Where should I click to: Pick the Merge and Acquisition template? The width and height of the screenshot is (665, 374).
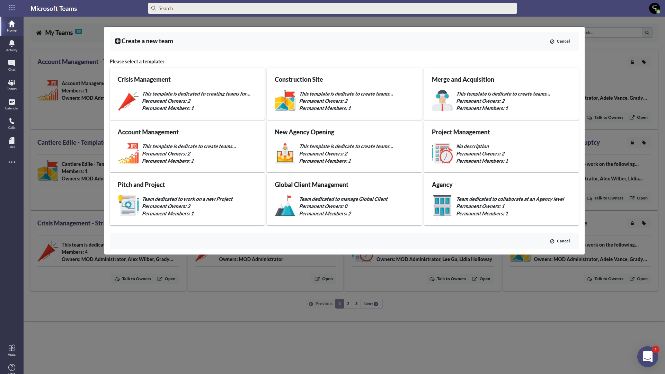click(501, 94)
